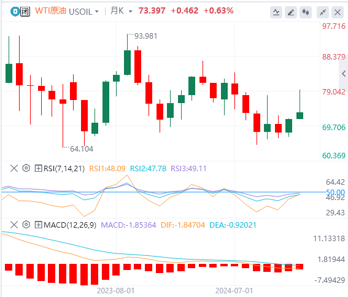Open RSI indicator settings hexagon
The width and height of the screenshot is (348, 297).
pos(26,168)
